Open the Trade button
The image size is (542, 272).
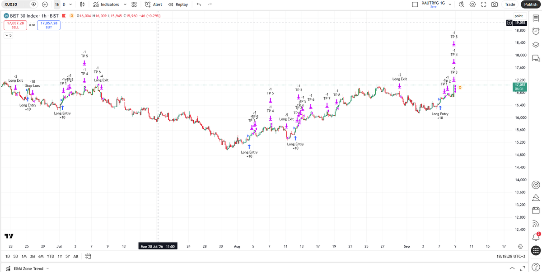[x=510, y=5]
